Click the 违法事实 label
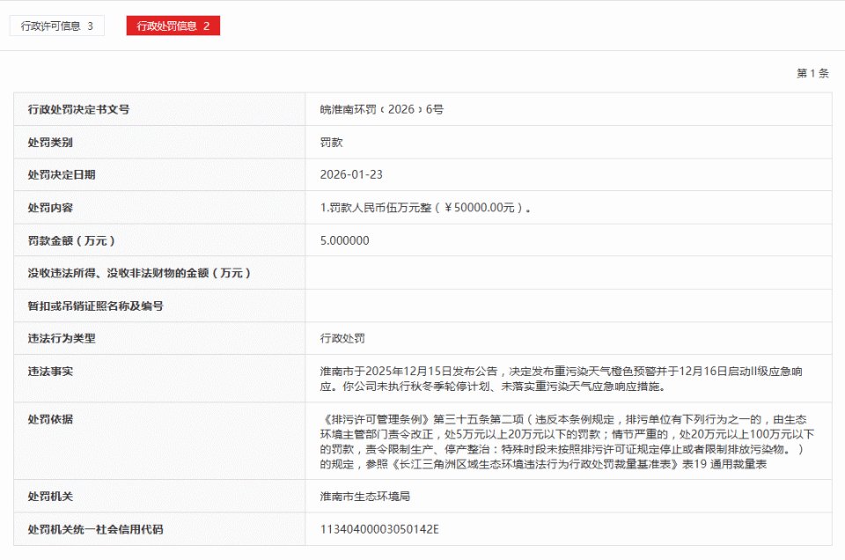 [50, 372]
